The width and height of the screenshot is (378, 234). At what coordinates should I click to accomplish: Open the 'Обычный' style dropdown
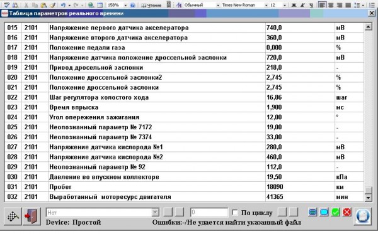coord(218,5)
